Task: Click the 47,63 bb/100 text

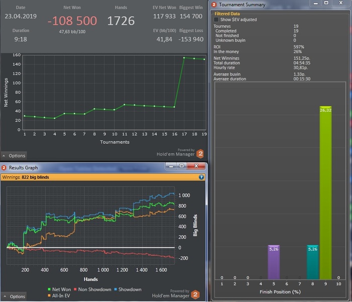Action: [72, 32]
